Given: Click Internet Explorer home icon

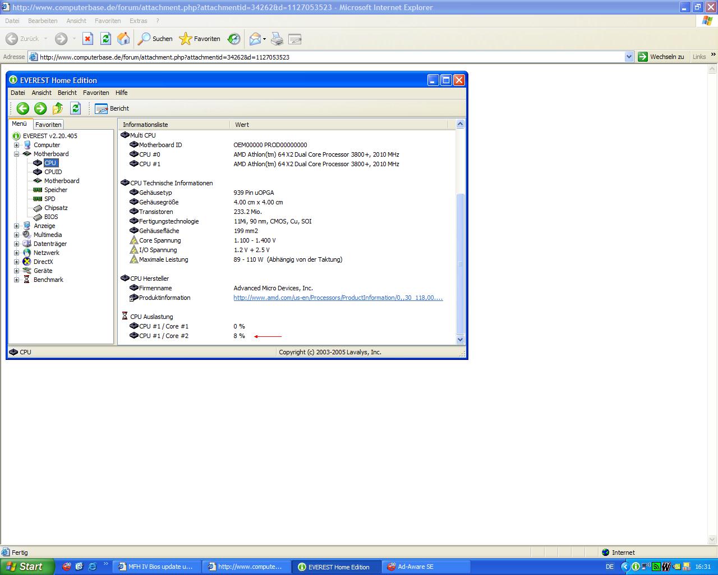Looking at the screenshot, I should click(123, 39).
